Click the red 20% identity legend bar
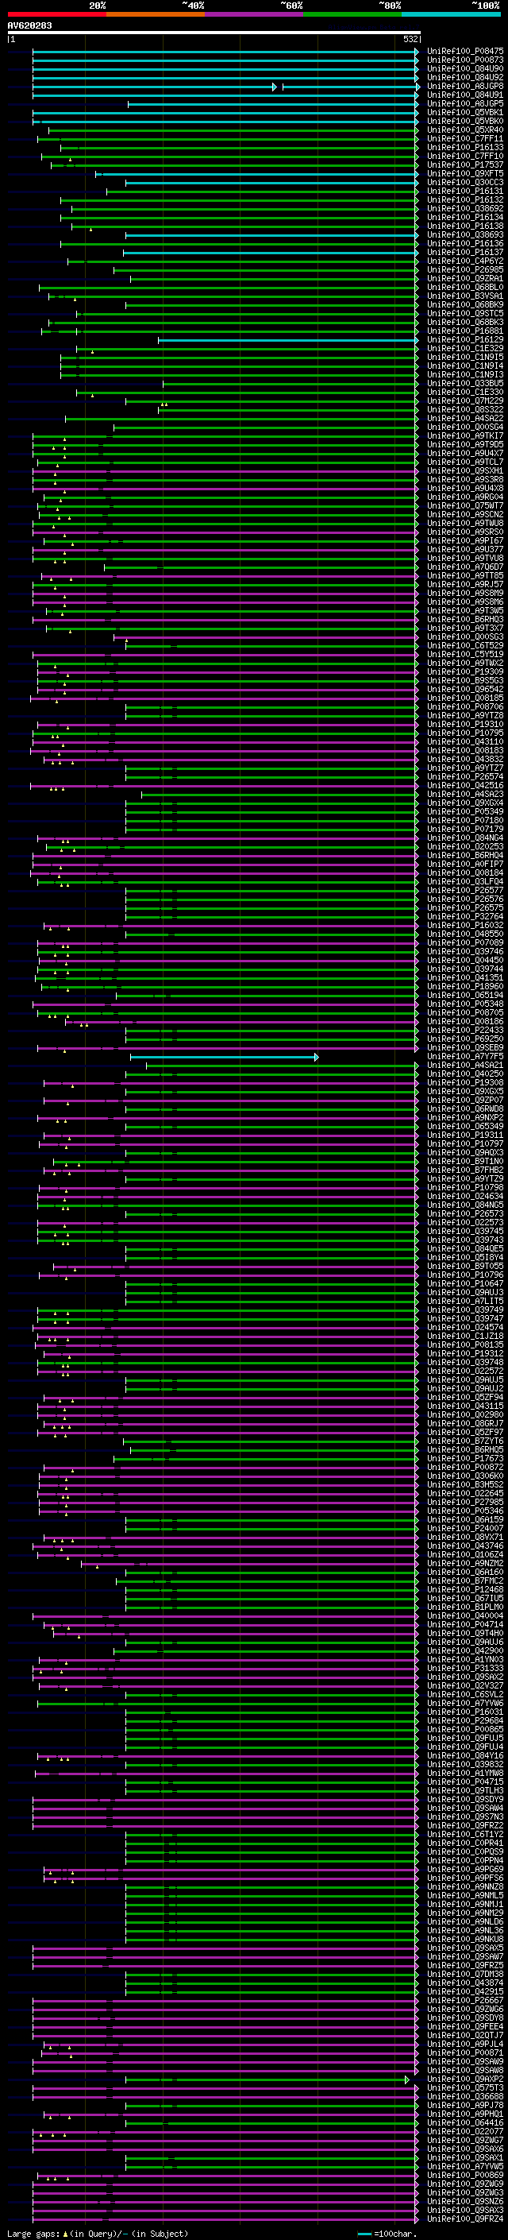The width and height of the screenshot is (508, 2240). pos(56,14)
